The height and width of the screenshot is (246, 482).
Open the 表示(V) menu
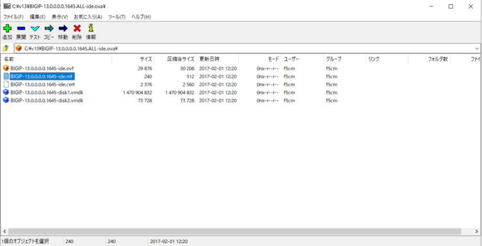pos(60,17)
